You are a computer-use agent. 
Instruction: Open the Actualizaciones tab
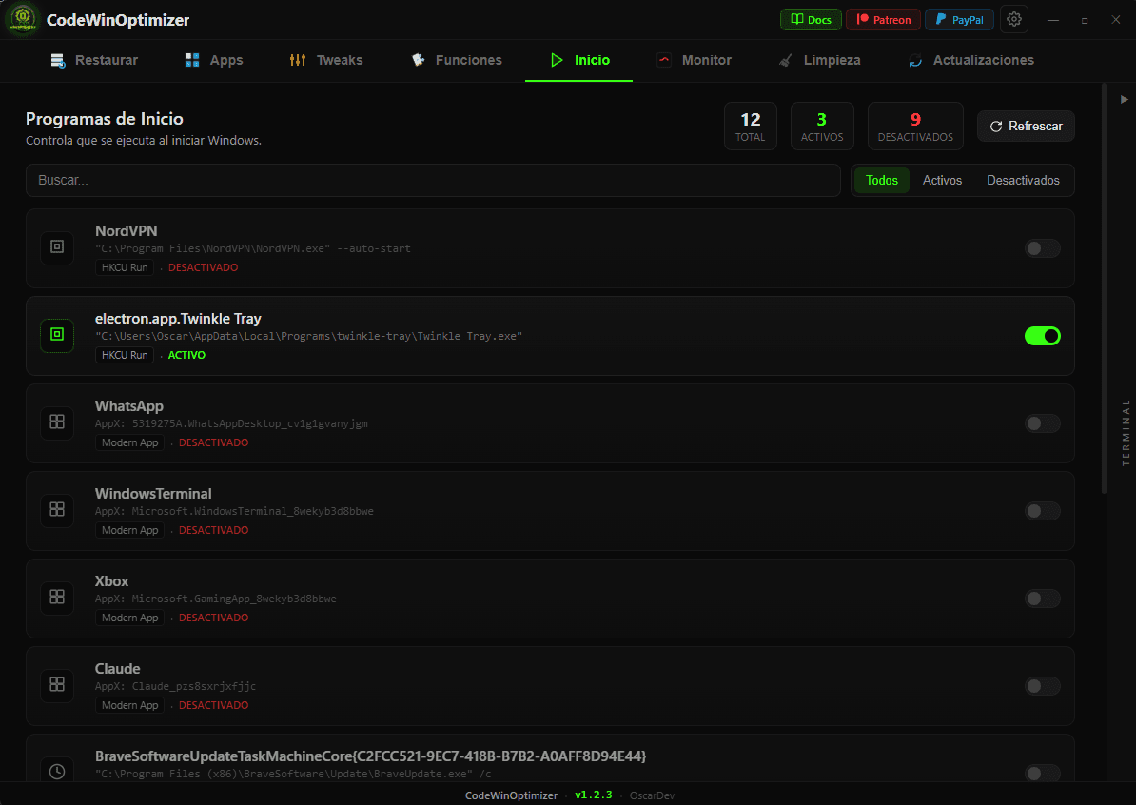(970, 60)
